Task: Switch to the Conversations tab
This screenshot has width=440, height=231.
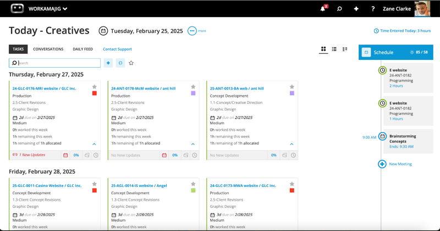Action: pos(48,49)
